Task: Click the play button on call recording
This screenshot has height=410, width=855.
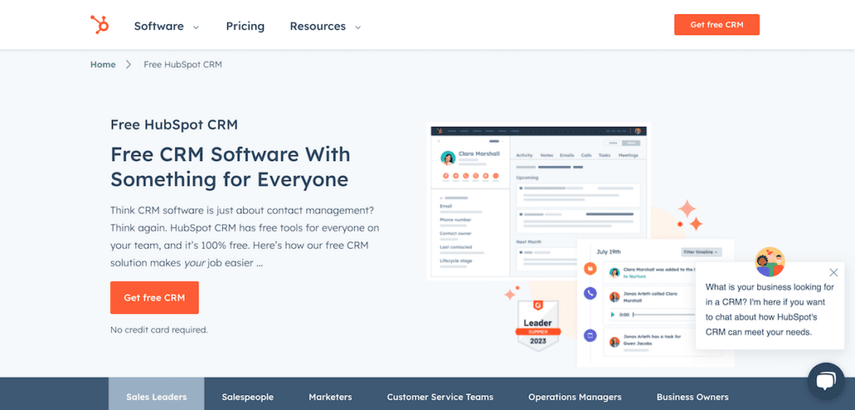Action: tap(612, 315)
